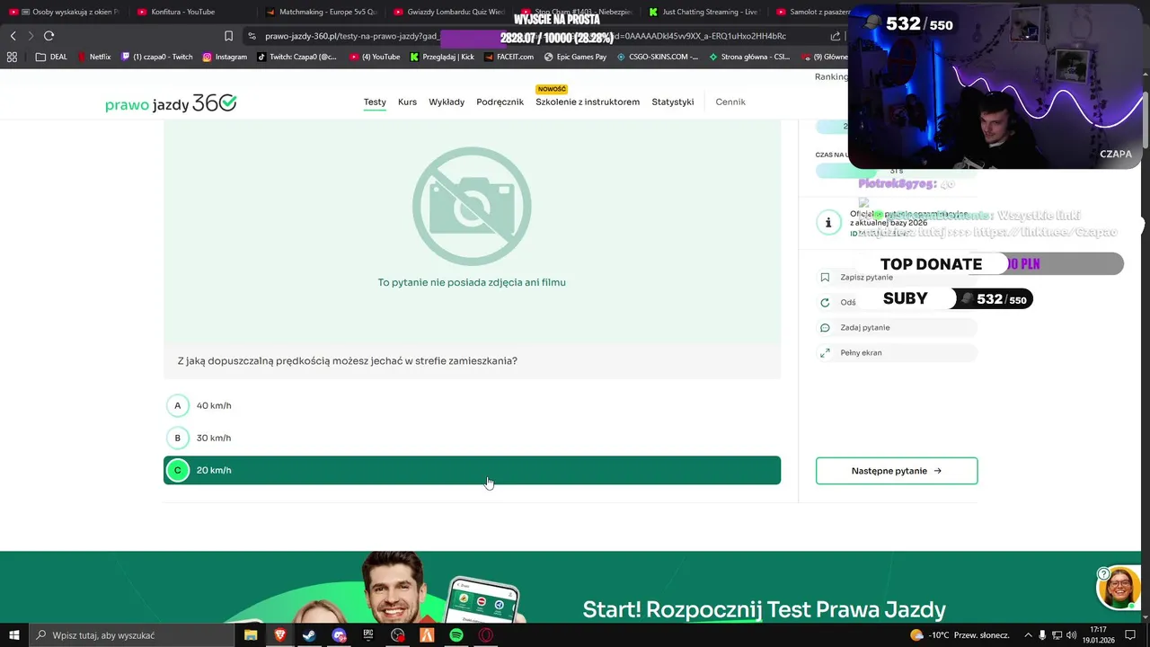Open Spotify from the taskbar
The image size is (1150, 647).
[456, 635]
